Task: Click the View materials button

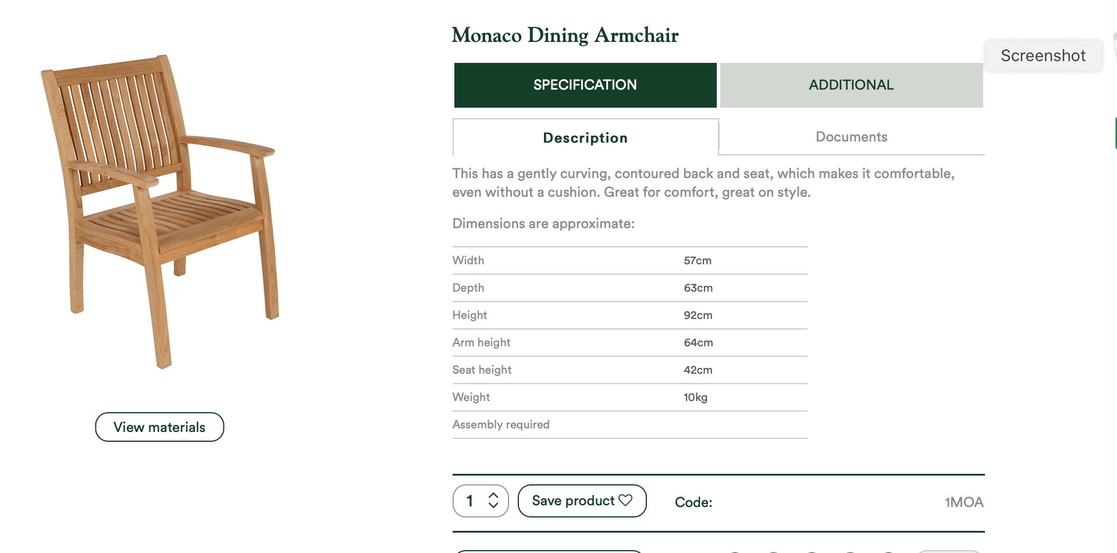Action: (159, 427)
